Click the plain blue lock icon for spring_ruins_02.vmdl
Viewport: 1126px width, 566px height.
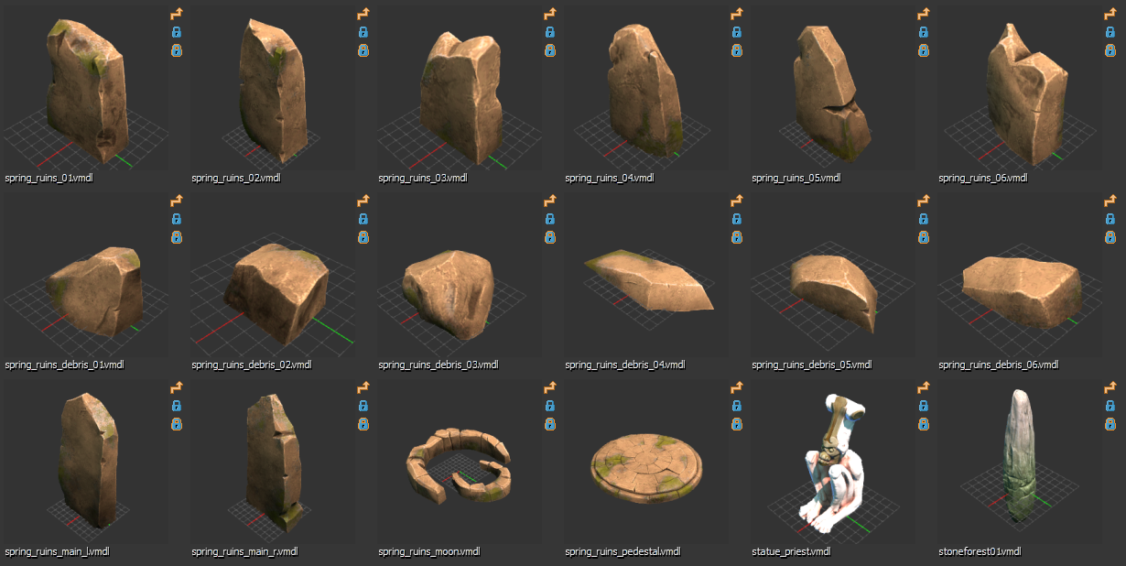pyautogui.click(x=363, y=32)
